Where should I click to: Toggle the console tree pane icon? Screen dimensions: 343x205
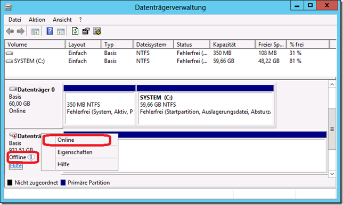coord(35,32)
